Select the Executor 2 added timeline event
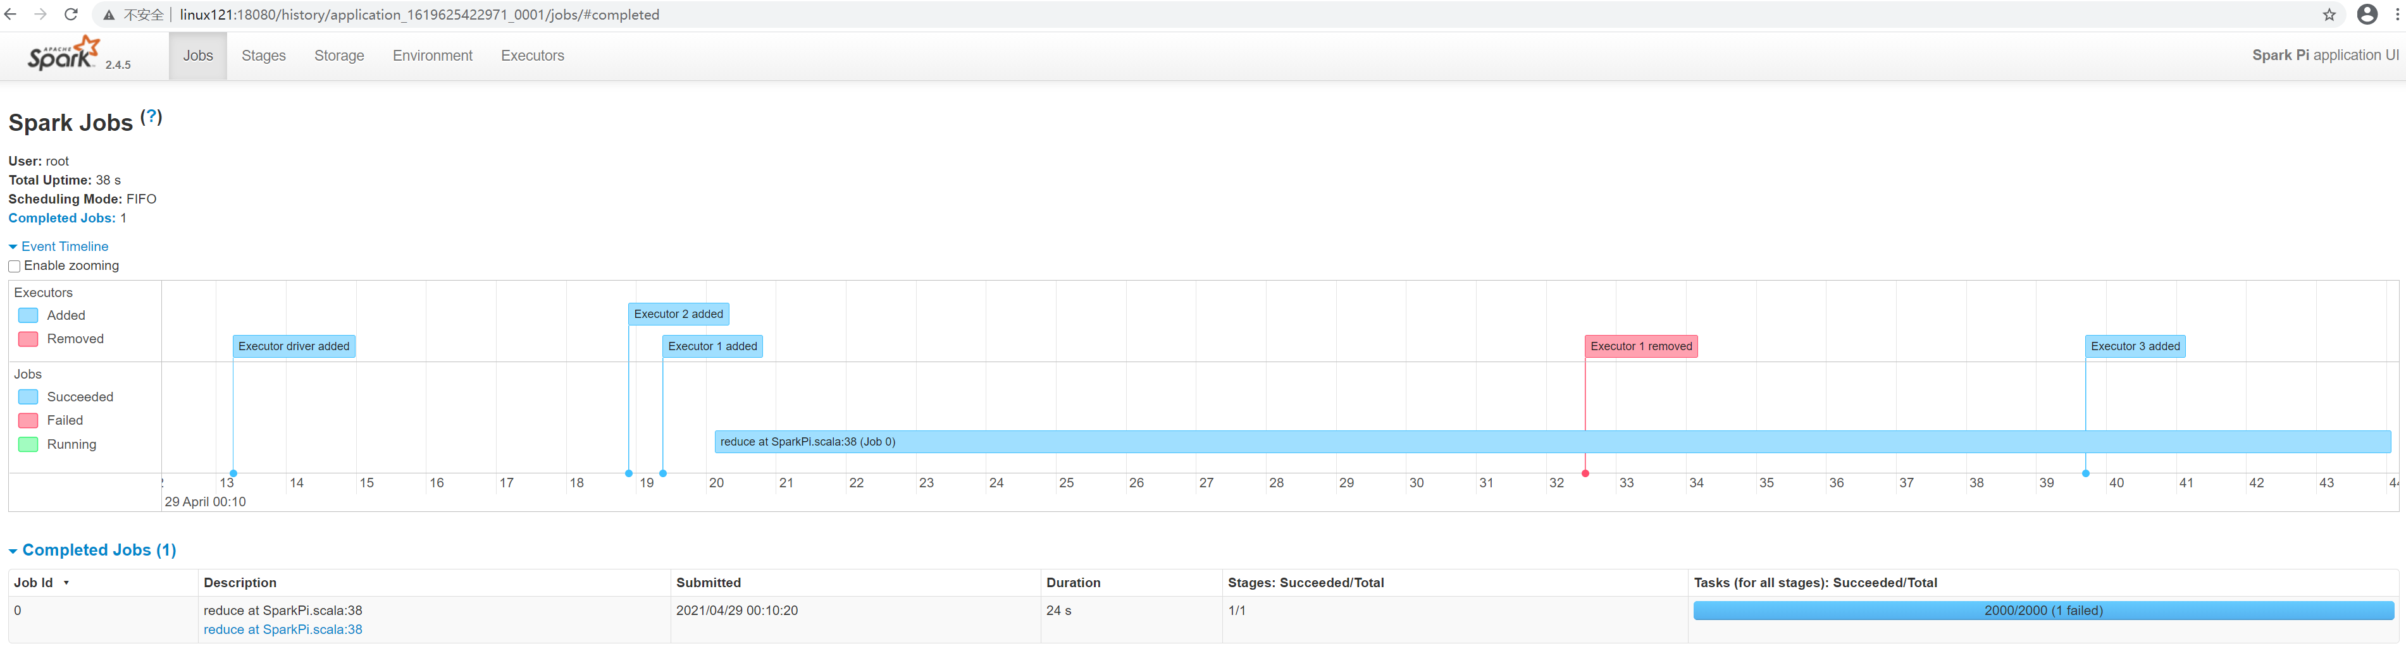The height and width of the screenshot is (651, 2406). [679, 314]
